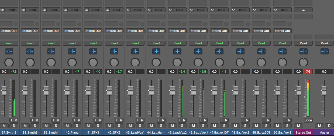
Task: Click the waveform icon on 38_Synth3 channel
Action: point(30,51)
